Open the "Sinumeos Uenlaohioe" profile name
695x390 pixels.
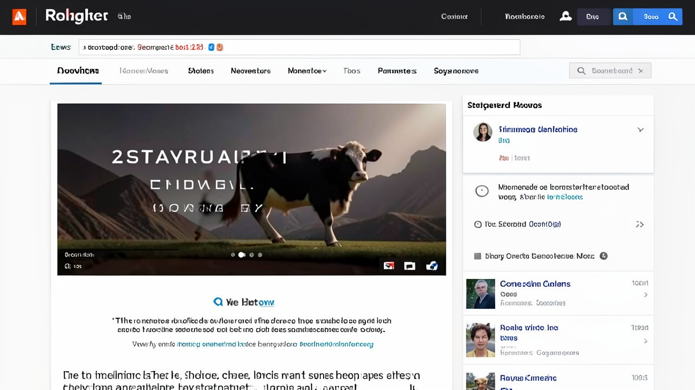pyautogui.click(x=538, y=129)
